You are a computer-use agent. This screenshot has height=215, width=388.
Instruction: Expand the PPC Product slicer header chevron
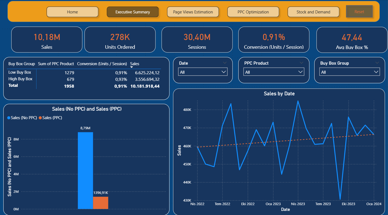pyautogui.click(x=302, y=63)
